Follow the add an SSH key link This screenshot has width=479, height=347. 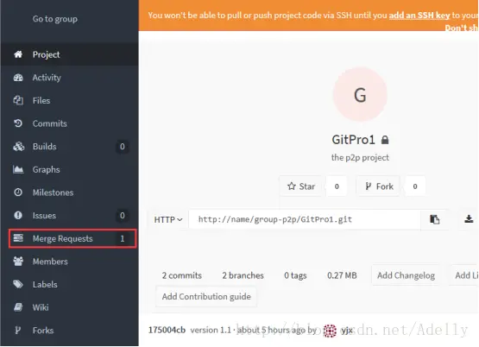point(419,16)
